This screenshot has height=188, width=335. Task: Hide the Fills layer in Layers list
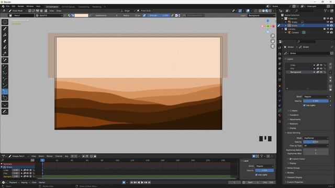[321, 68]
